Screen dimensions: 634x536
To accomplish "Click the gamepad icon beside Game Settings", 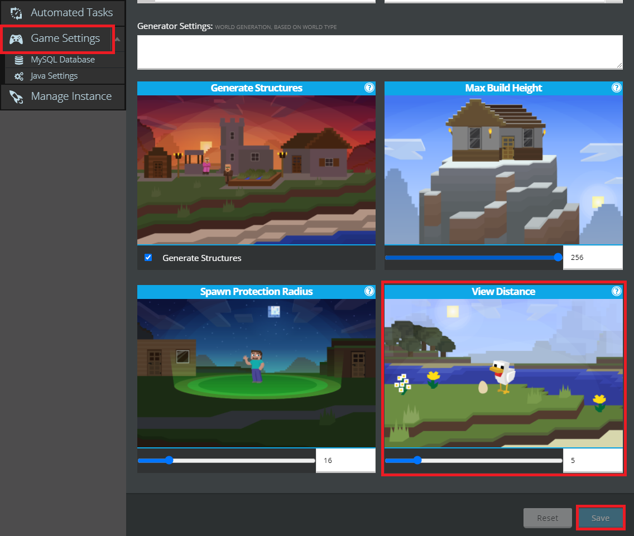I will (17, 39).
